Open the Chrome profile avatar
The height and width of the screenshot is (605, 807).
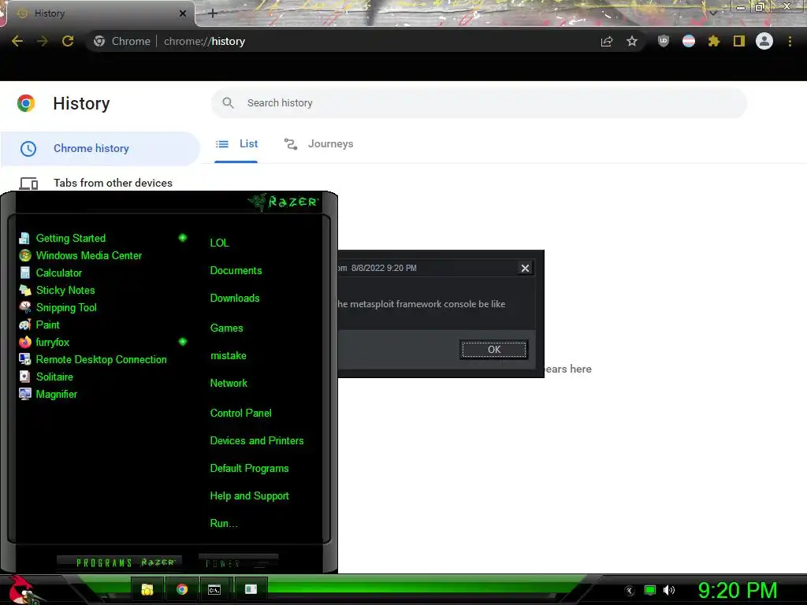coord(764,41)
